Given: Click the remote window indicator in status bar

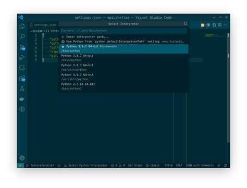Looking at the screenshot, I should 20,166.
